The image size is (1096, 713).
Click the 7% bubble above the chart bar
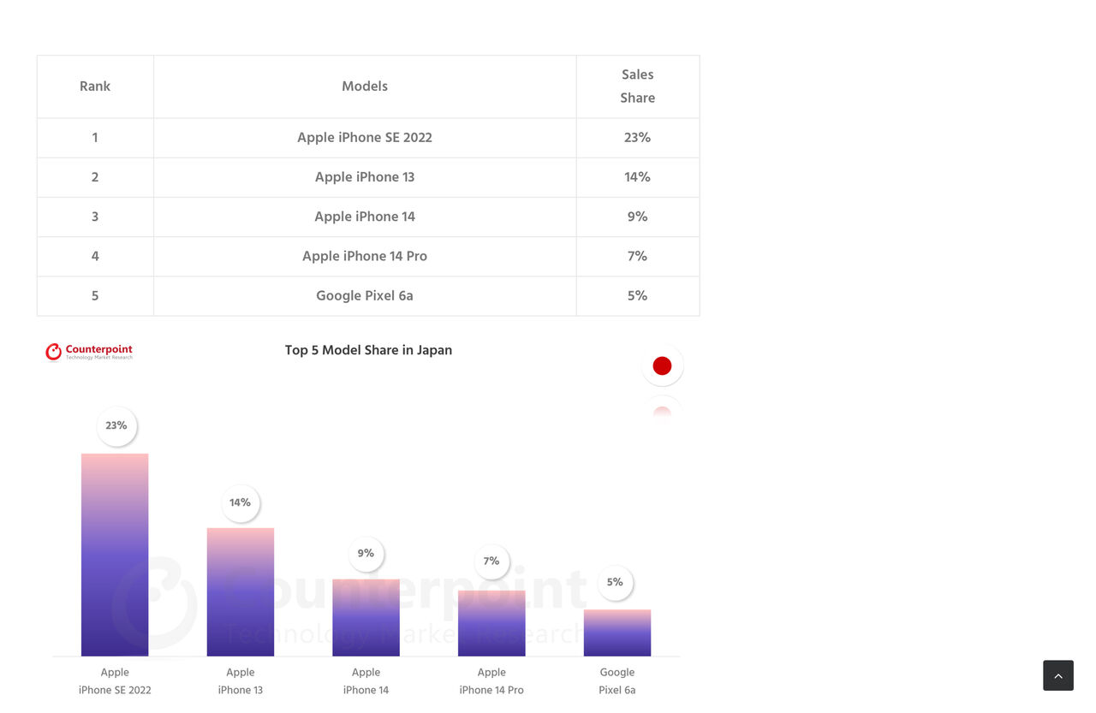491,561
